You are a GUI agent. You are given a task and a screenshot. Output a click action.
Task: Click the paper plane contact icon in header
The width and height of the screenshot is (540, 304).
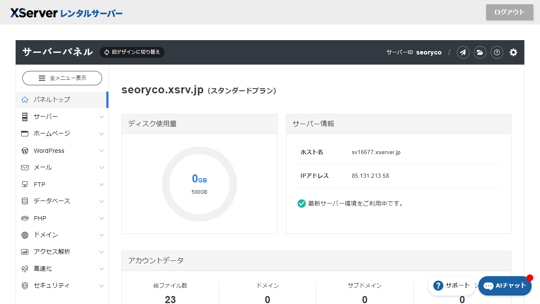463,52
